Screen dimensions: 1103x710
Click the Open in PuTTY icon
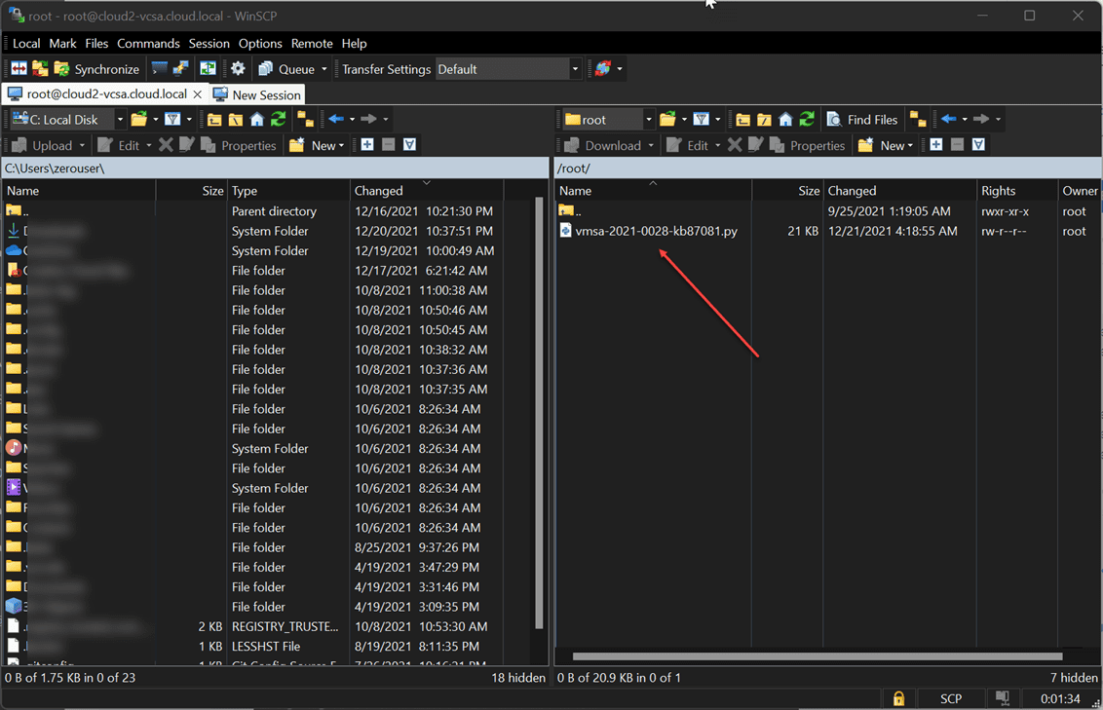(x=181, y=69)
